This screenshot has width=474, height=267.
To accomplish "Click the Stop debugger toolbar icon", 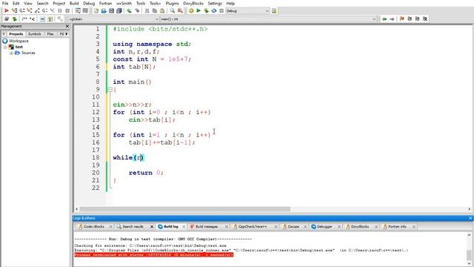I will (67, 10).
